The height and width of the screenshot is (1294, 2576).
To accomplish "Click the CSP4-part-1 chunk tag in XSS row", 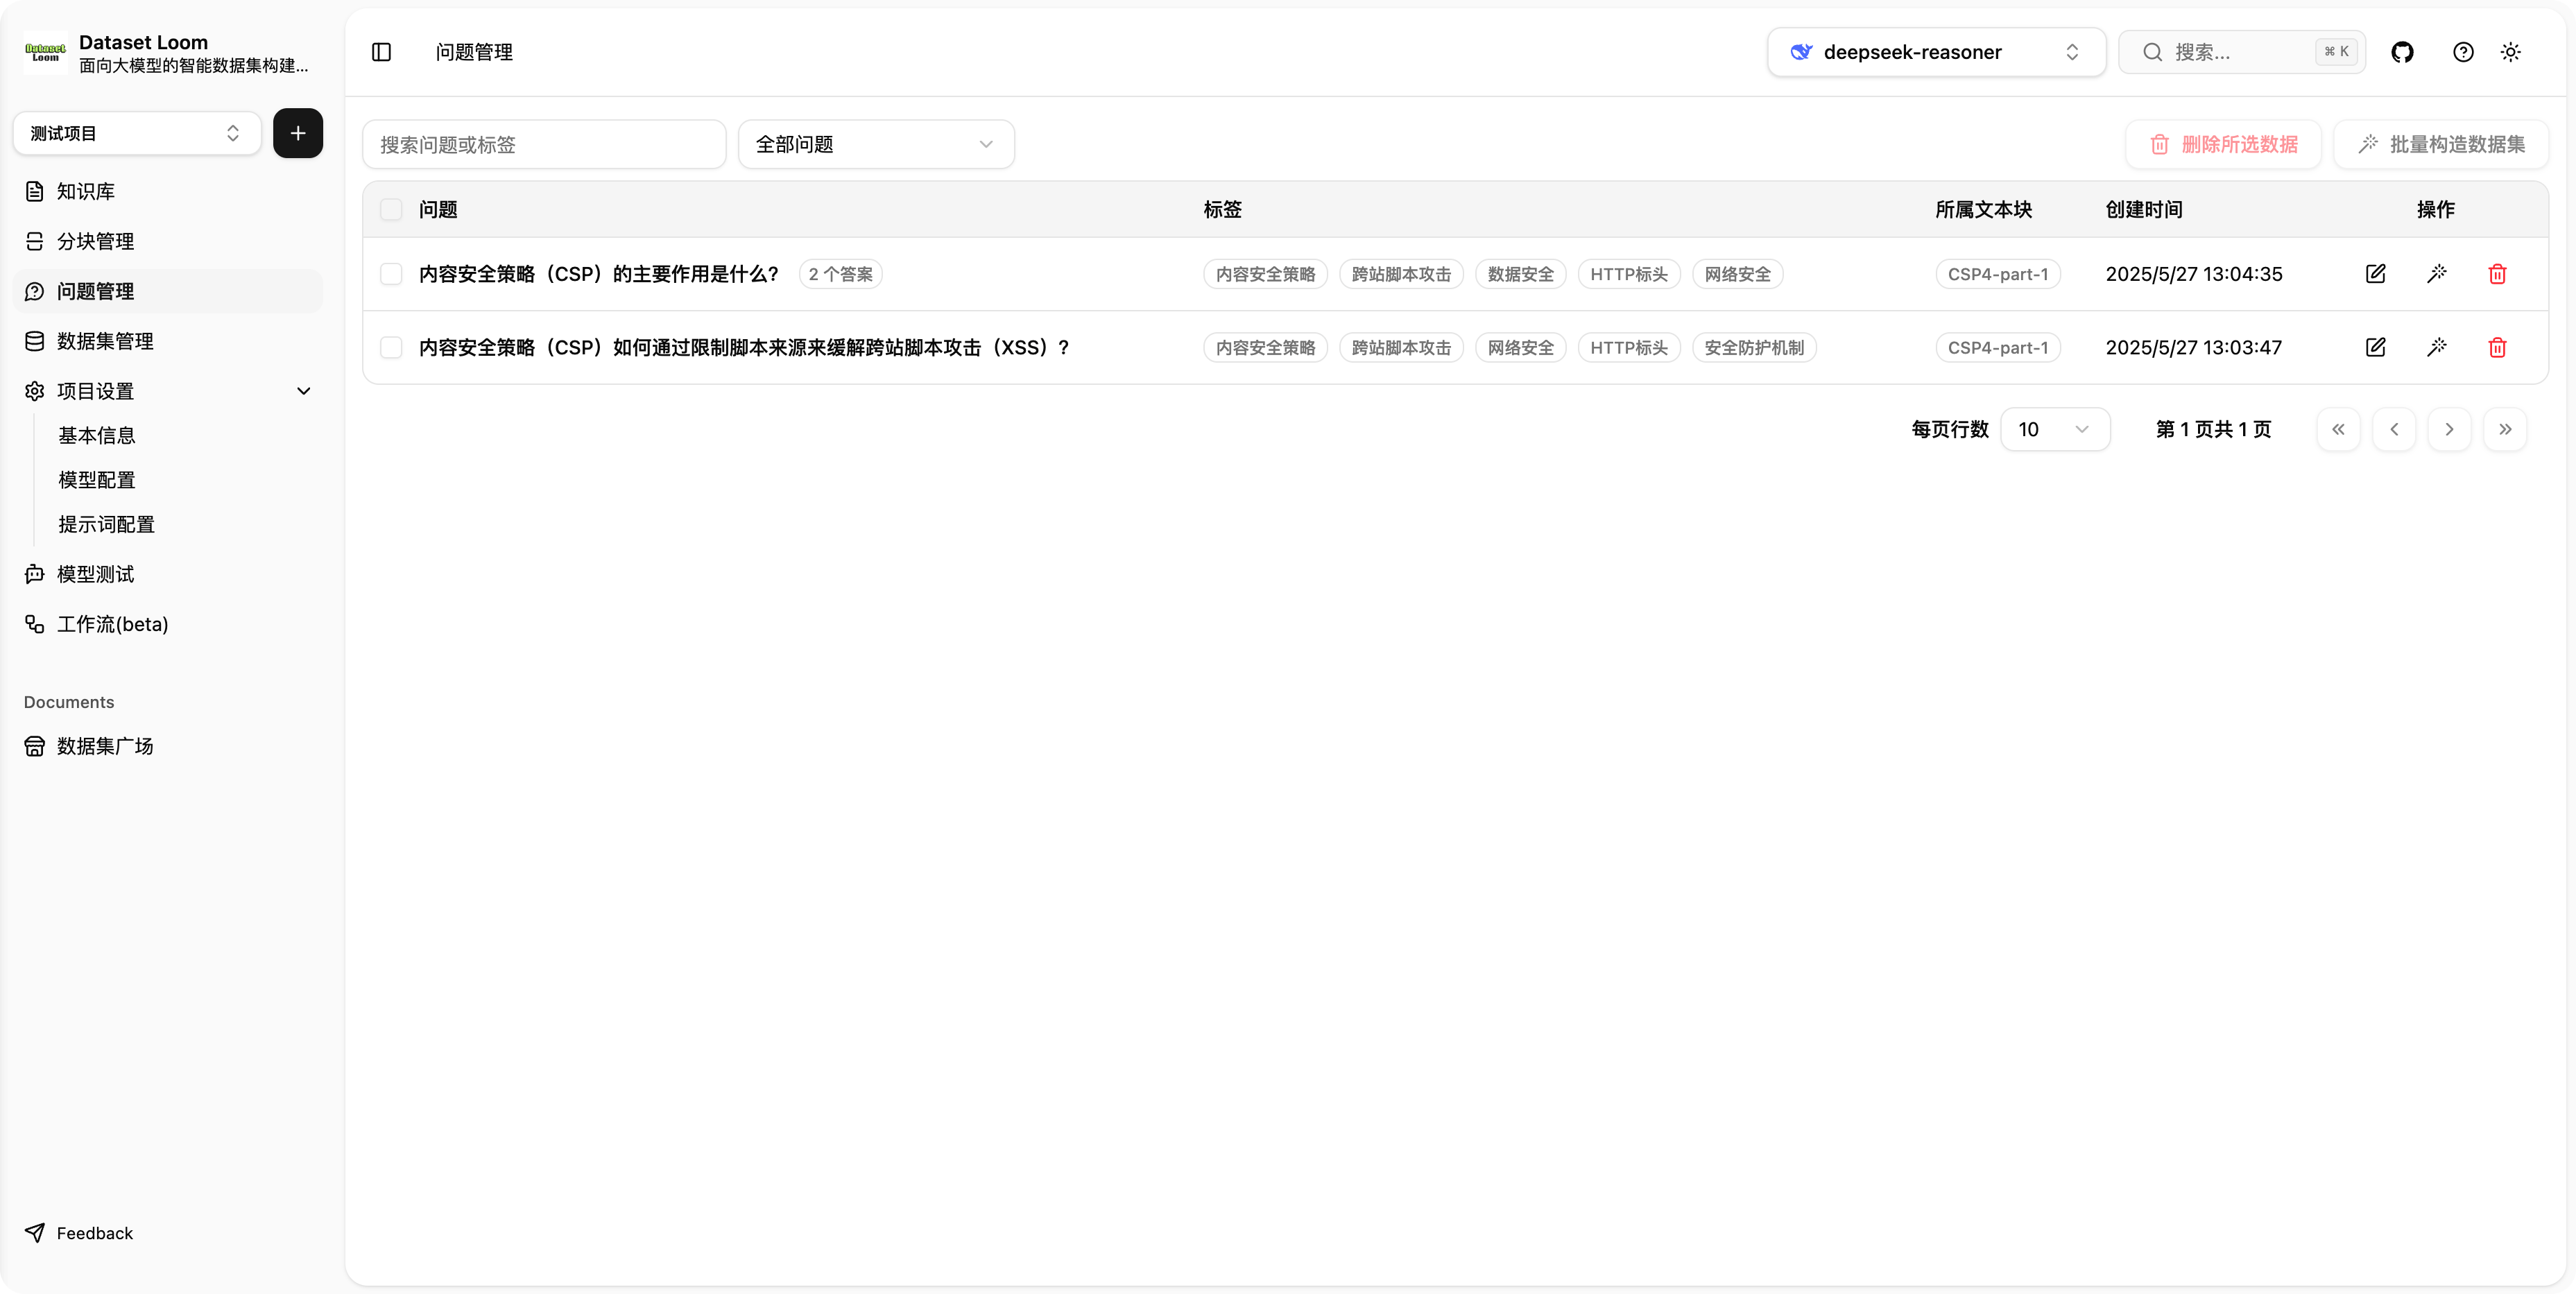I will click(x=1998, y=347).
